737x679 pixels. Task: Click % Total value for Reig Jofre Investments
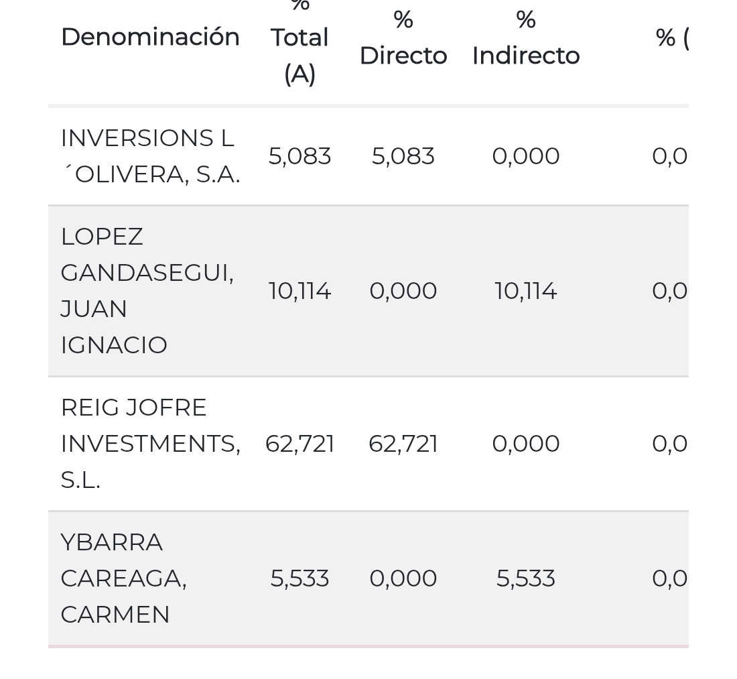(x=299, y=444)
